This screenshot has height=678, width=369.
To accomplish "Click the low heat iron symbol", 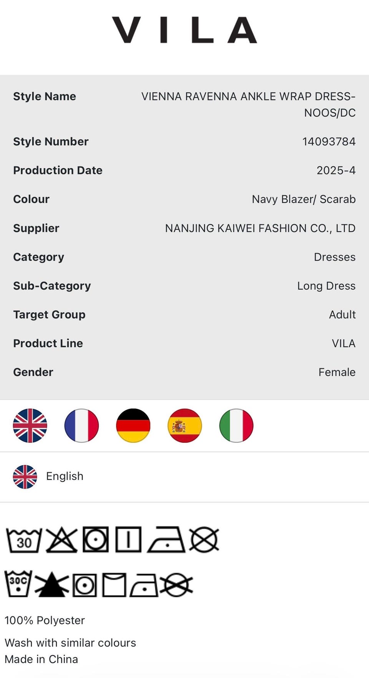I will [167, 539].
